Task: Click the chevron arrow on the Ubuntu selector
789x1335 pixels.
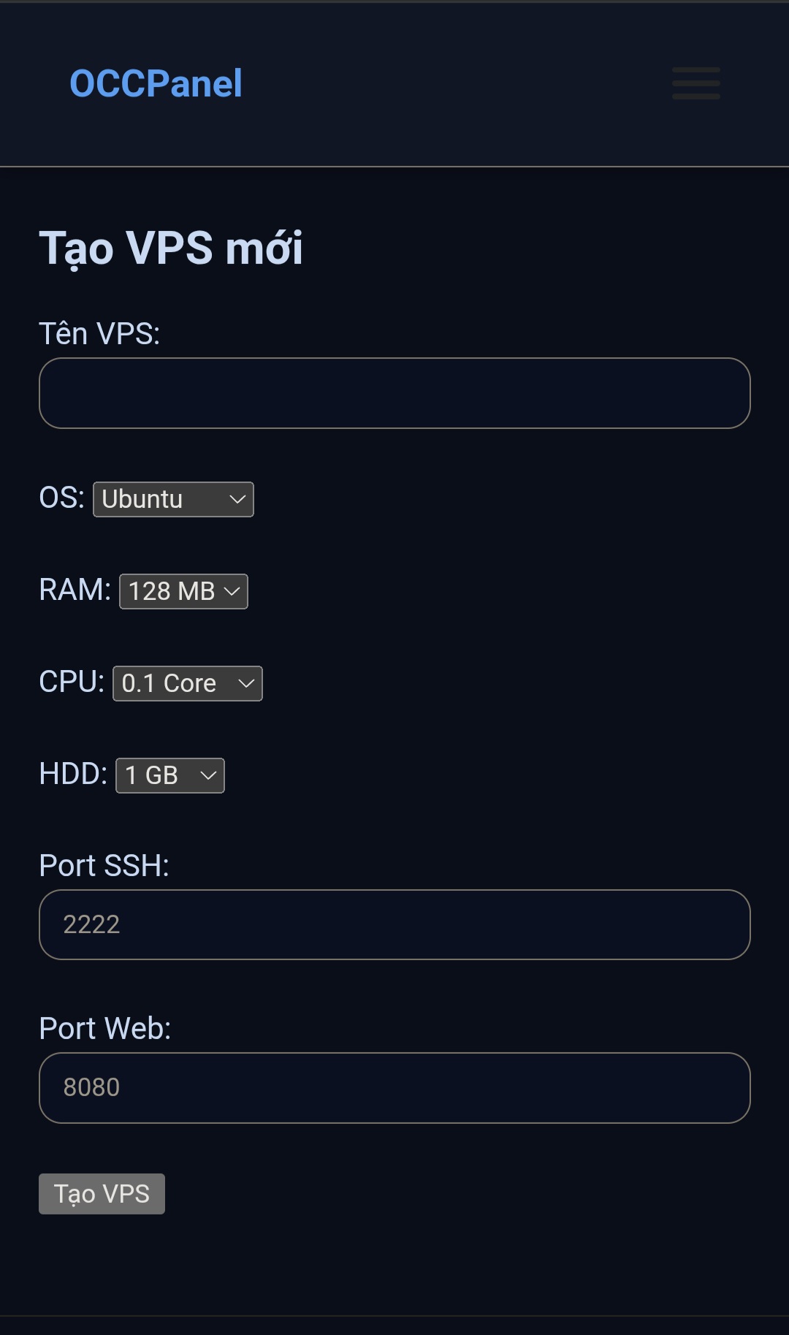Action: (x=237, y=499)
